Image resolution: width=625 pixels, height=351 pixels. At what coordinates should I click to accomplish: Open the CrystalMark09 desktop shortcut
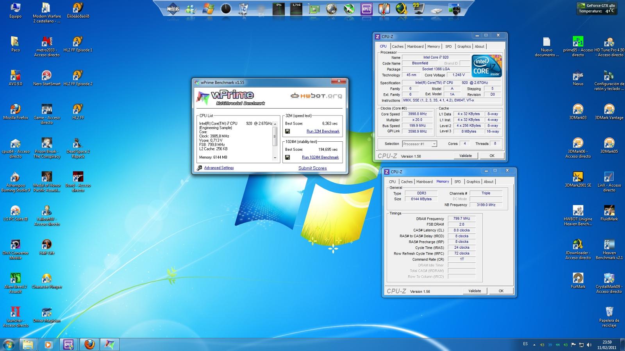(609, 283)
